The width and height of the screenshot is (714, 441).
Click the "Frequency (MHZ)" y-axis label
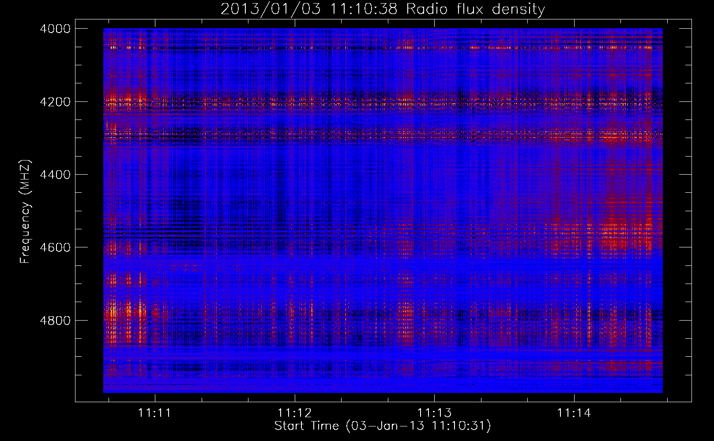tap(26, 211)
